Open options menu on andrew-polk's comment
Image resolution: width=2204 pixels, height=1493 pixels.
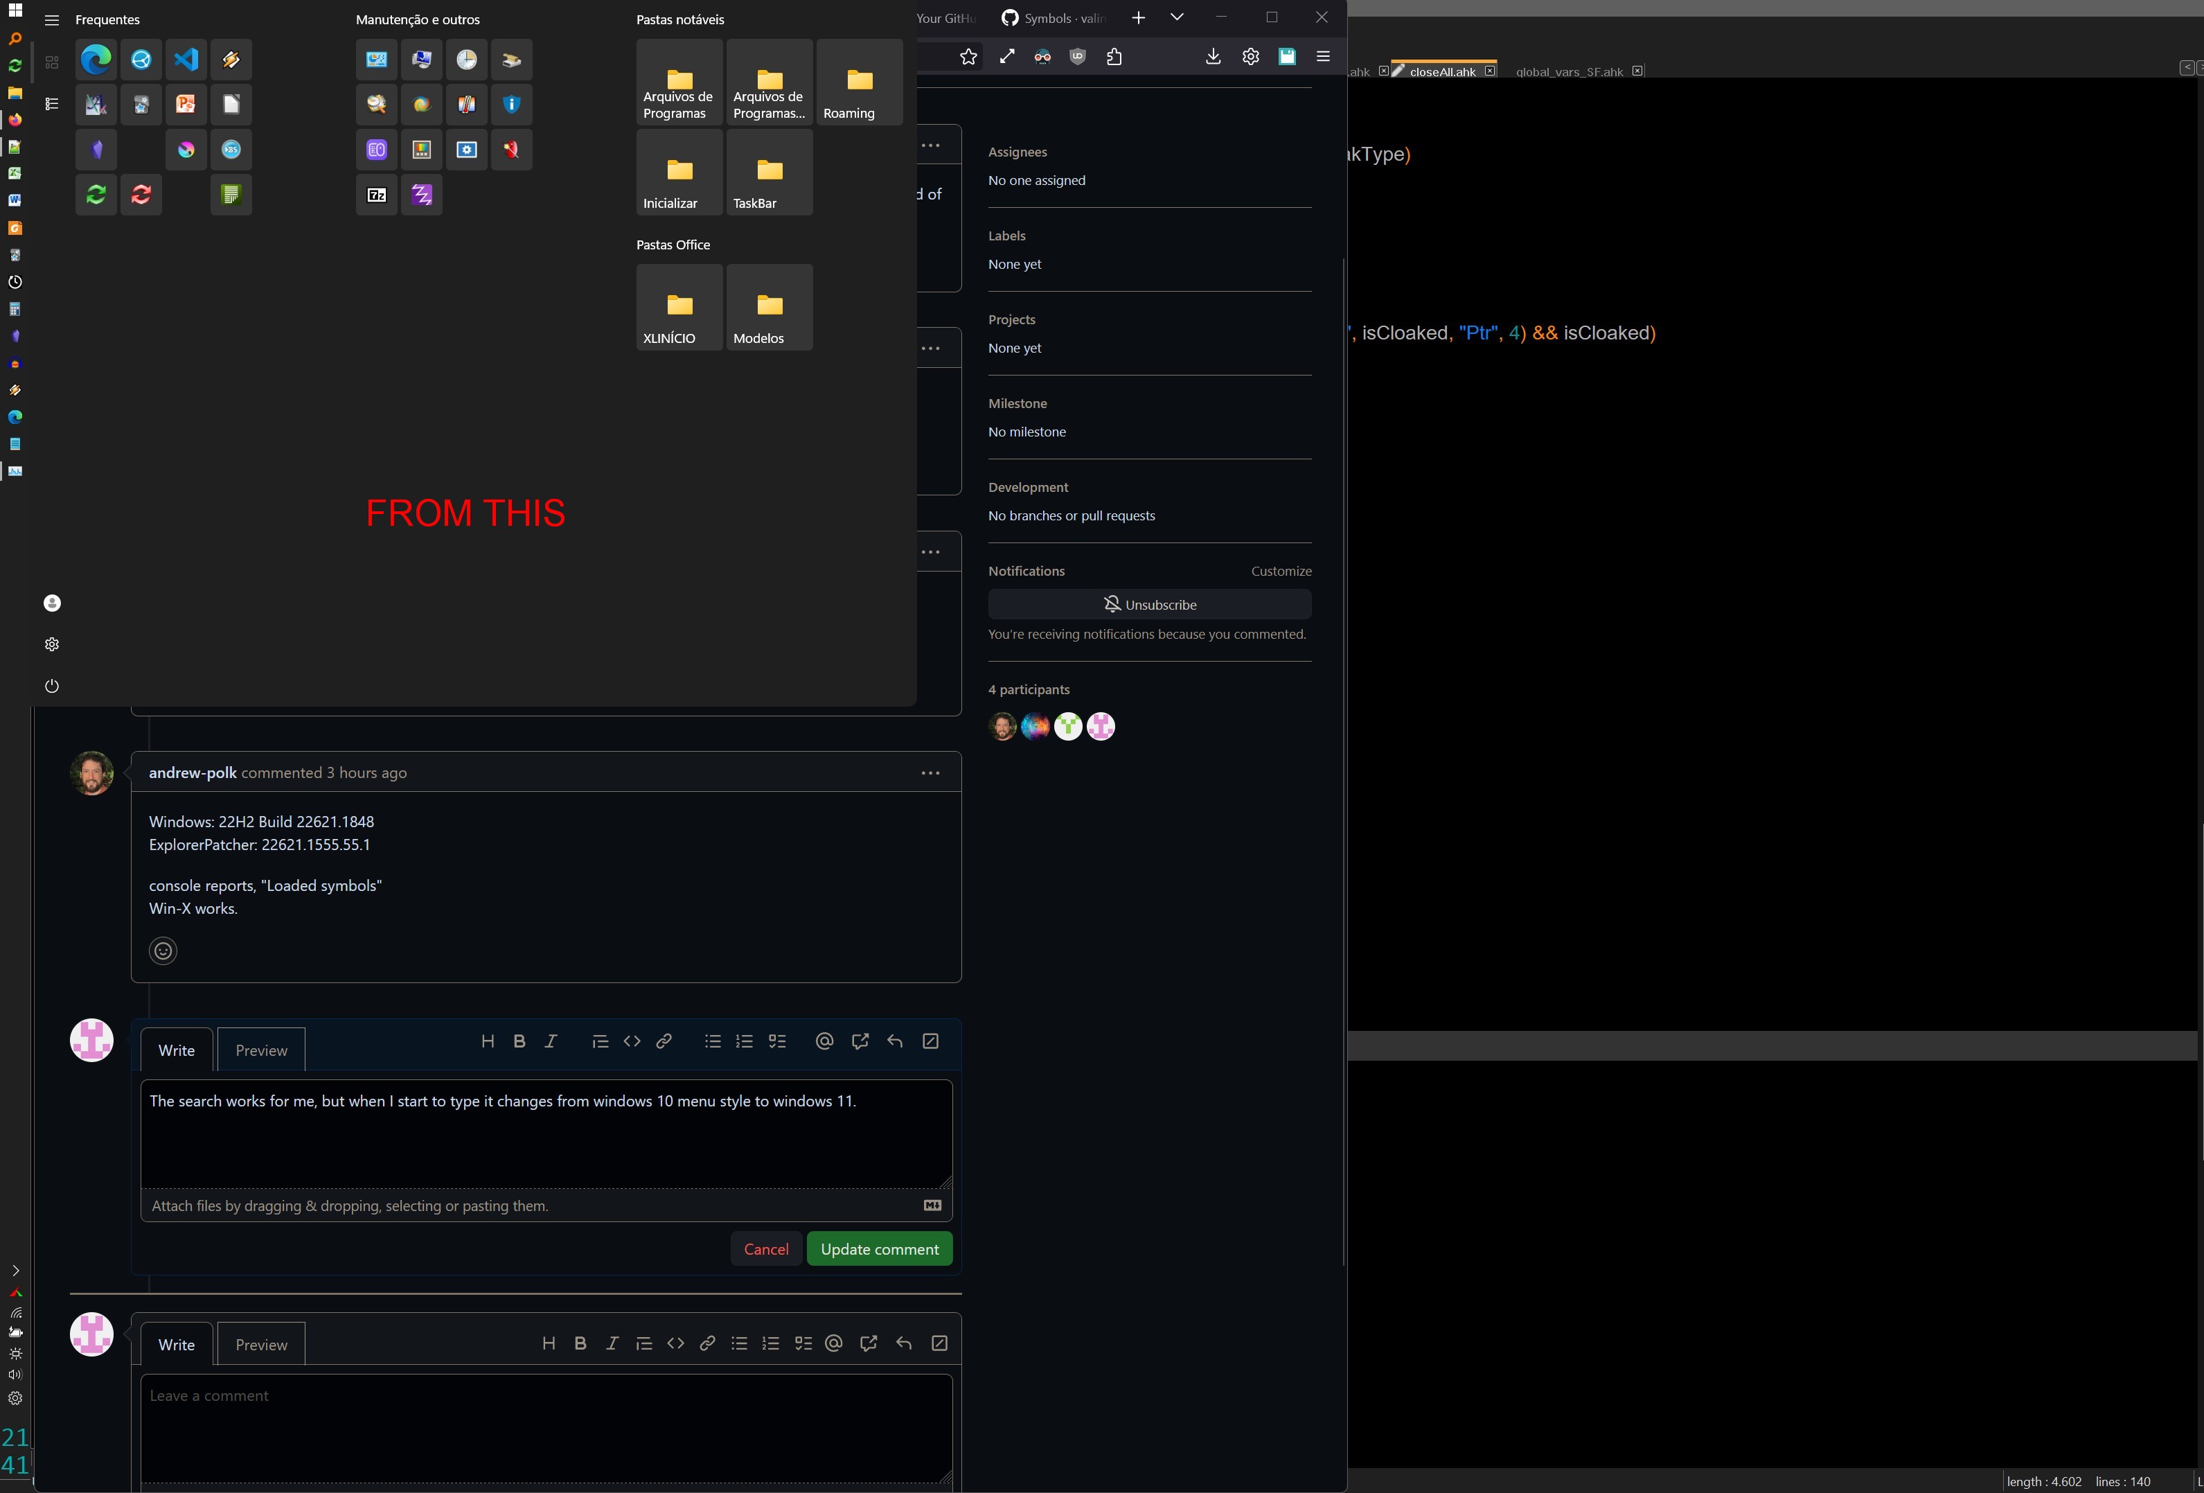930,772
